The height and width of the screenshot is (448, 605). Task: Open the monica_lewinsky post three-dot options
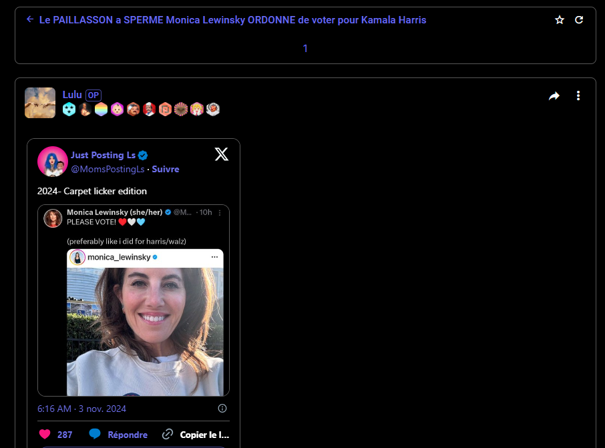point(214,257)
